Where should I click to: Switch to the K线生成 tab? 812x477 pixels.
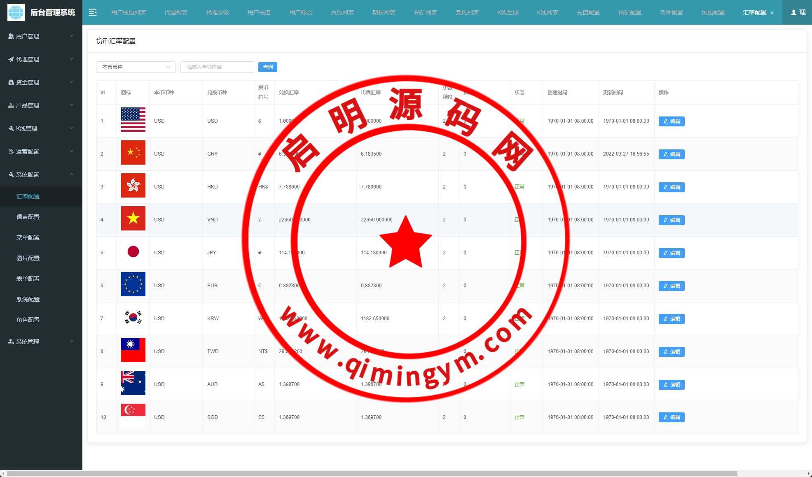point(508,12)
